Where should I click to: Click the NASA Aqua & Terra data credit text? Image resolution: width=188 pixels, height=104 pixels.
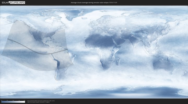tap(41, 101)
